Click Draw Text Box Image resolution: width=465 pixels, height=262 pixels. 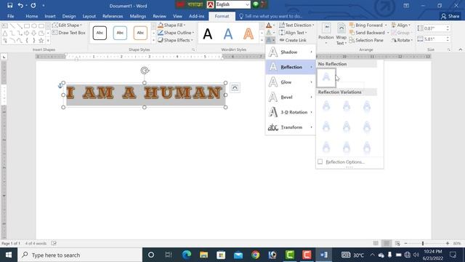(68, 33)
